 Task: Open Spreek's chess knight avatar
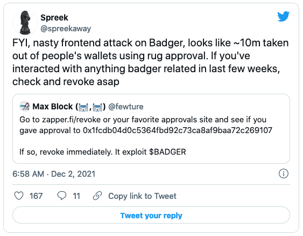(25, 23)
